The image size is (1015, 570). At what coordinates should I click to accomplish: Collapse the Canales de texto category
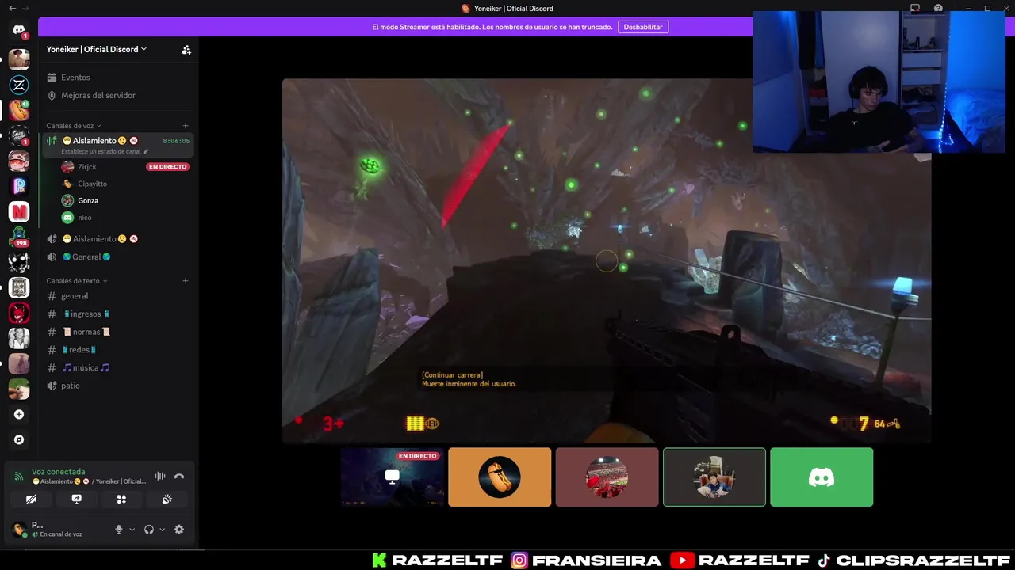coord(76,281)
